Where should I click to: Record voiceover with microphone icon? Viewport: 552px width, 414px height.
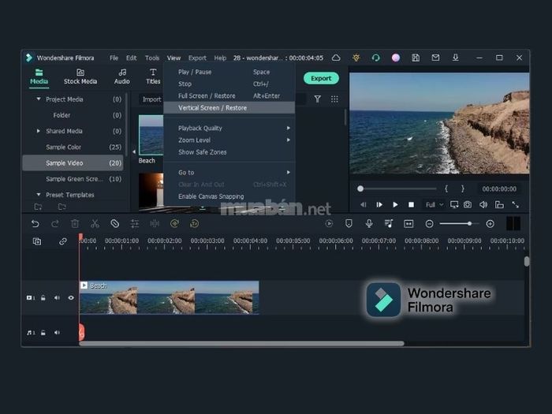368,223
